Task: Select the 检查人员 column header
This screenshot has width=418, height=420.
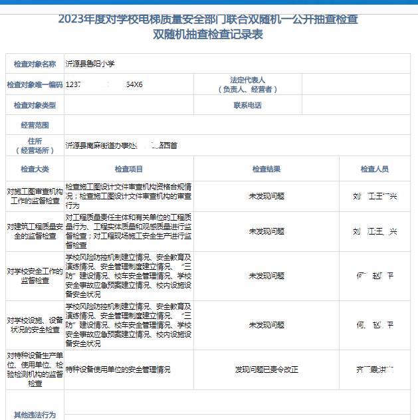Action: point(374,169)
